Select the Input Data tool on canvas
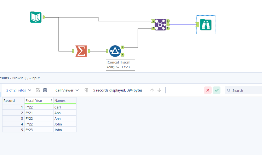The image size is (262, 155). coord(36,17)
